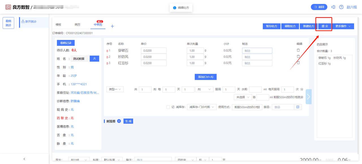The image size is (362, 164).
Task: Click 红豆杉 1g in 药品展示
Action: (x=324, y=64)
